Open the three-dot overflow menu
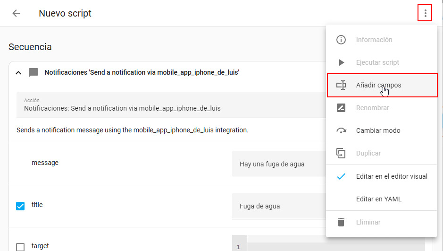Image resolution: width=443 pixels, height=251 pixels. (425, 13)
